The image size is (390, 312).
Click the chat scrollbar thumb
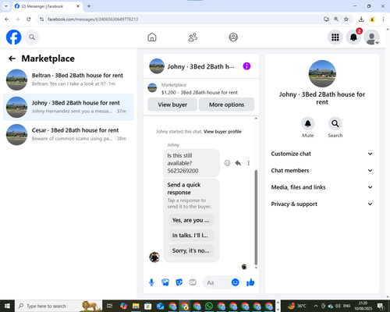tap(256, 217)
